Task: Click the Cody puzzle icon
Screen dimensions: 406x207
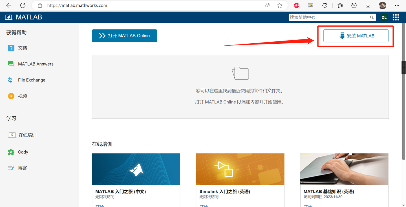Action: coord(11,152)
